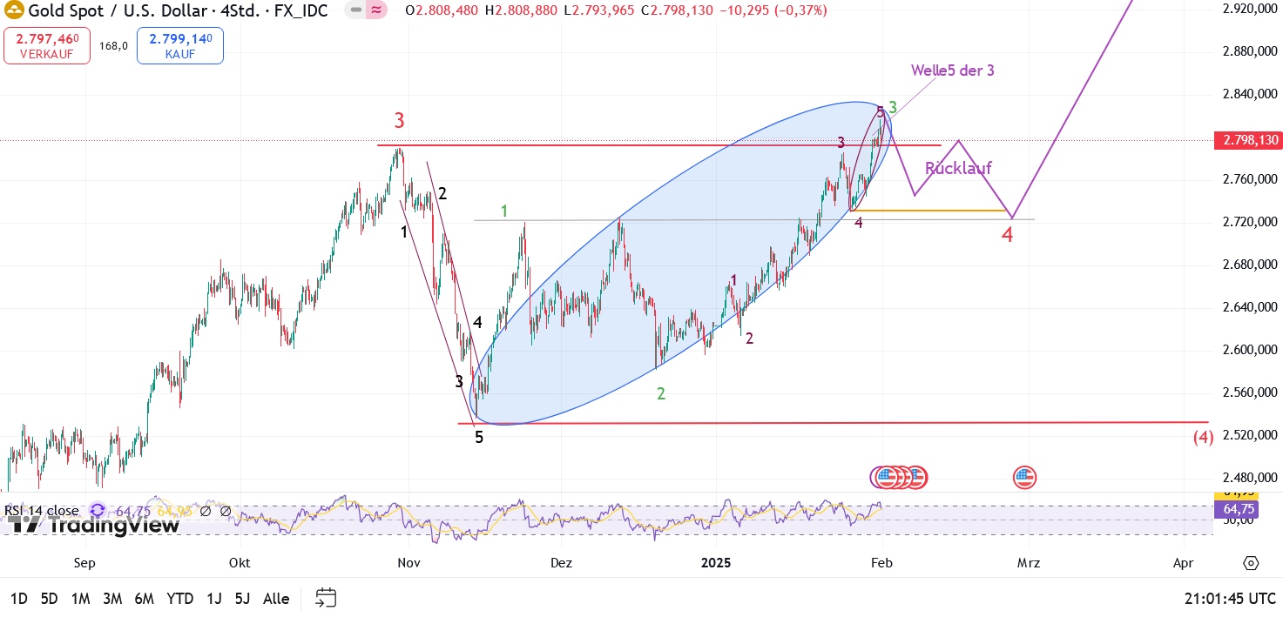Select the large red 3 wave label
This screenshot has width=1283, height=617.
(399, 120)
